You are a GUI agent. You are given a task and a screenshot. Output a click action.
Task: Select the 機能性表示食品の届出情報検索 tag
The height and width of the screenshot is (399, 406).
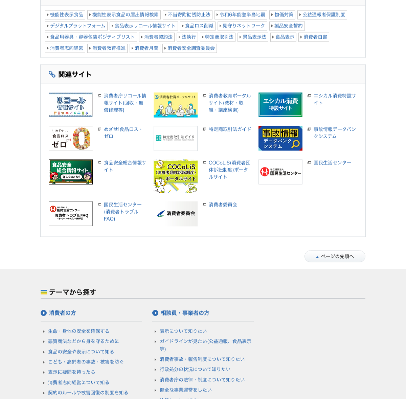[x=124, y=15]
